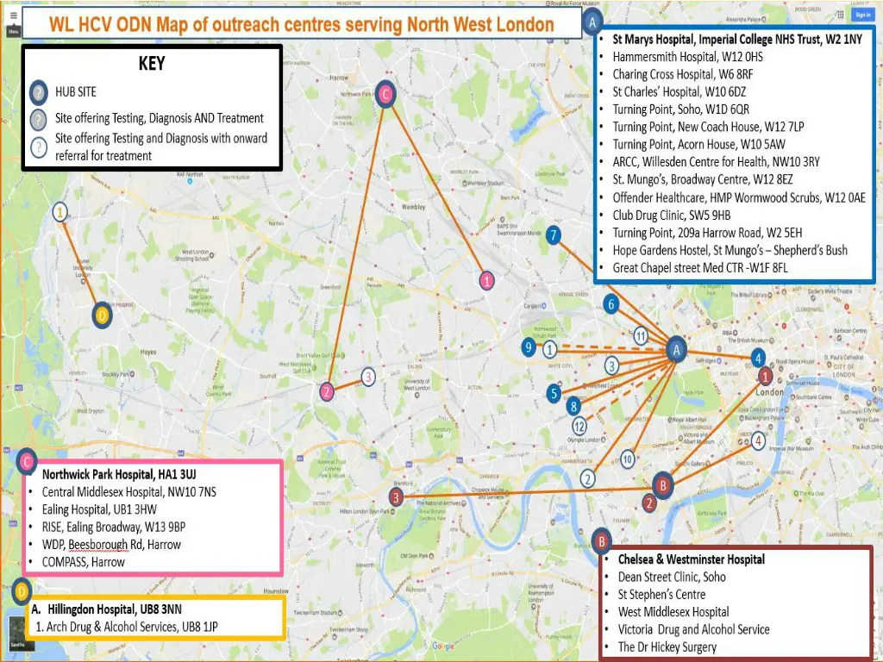883x662 pixels.
Task: Click the HUB SITE icon in the key
Action: tap(39, 93)
